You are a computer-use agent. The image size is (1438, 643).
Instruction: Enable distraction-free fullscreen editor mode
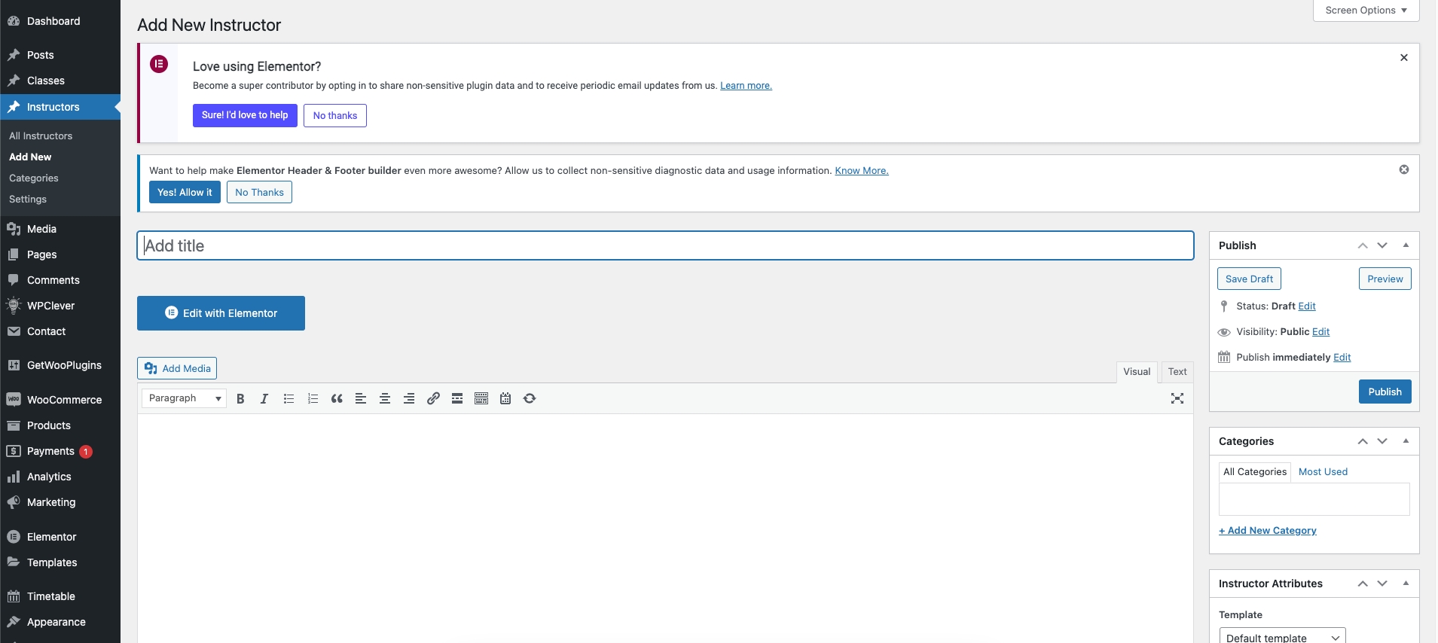click(1177, 399)
